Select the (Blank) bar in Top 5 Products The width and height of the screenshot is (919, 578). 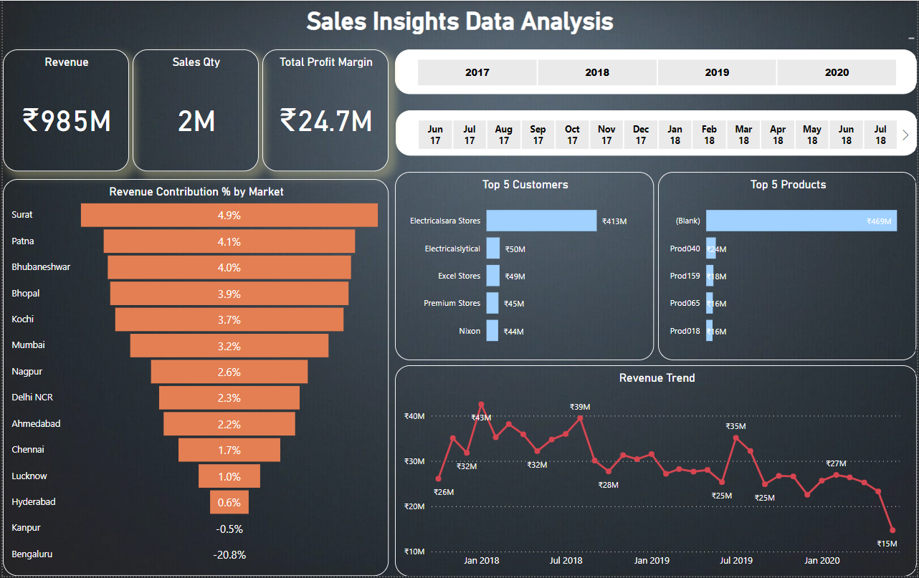pos(801,221)
